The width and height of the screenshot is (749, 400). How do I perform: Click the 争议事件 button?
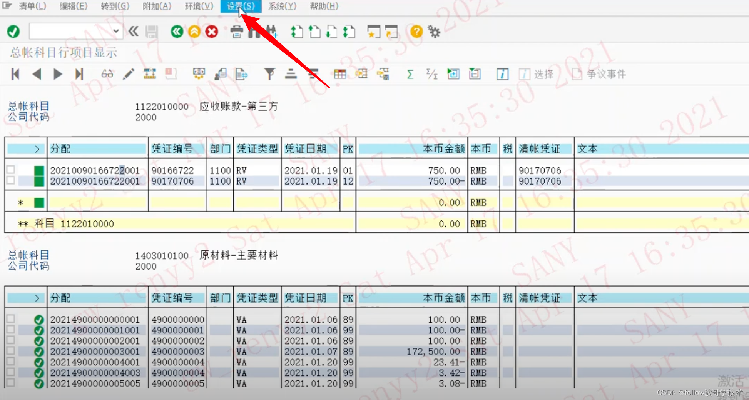[599, 74]
